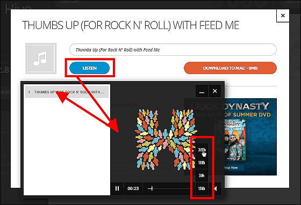Select playlist track 1 Thumbs Up
The height and width of the screenshot is (205, 301).
pyautogui.click(x=67, y=92)
